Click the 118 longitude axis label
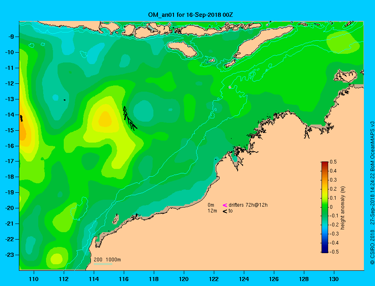This screenshot has height=286, width=375. pyautogui.click(x=154, y=279)
